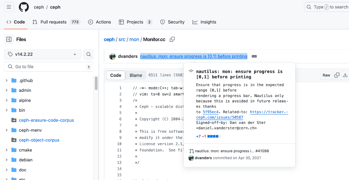
Task: Copy raw file contents icon
Action: pos(337,75)
